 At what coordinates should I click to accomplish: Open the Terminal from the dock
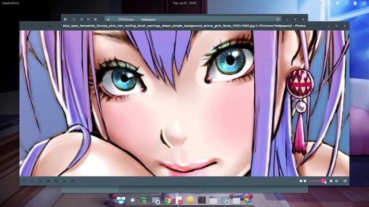(202, 200)
